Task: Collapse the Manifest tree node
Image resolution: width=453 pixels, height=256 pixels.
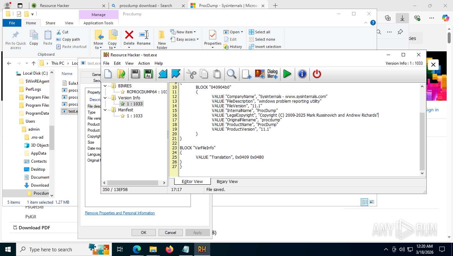Action: [105, 110]
